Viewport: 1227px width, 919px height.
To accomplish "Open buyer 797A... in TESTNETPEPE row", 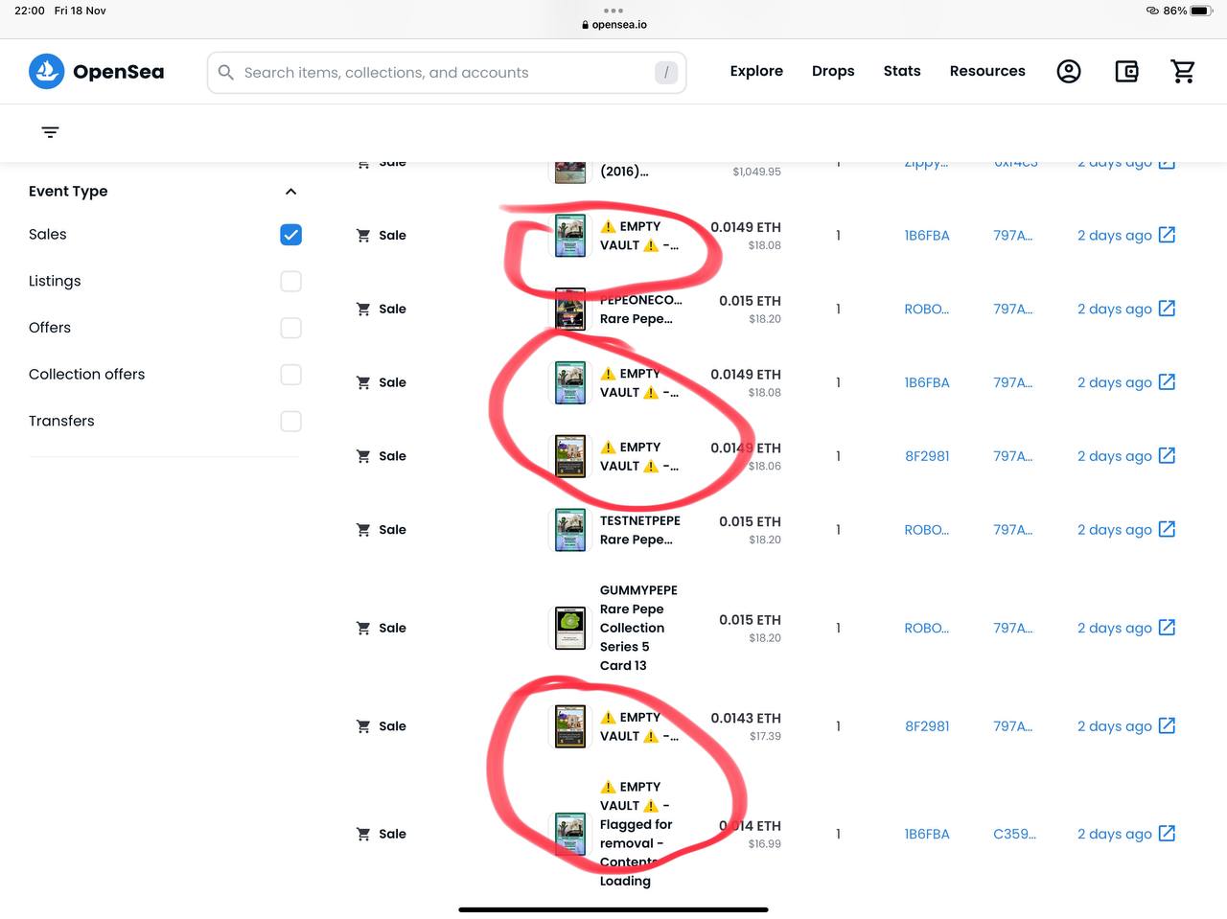I will coord(1013,529).
